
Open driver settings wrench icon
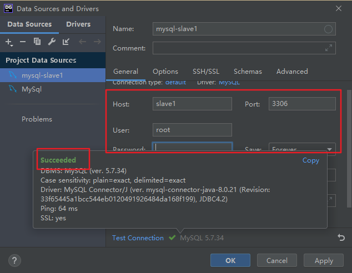(52, 42)
